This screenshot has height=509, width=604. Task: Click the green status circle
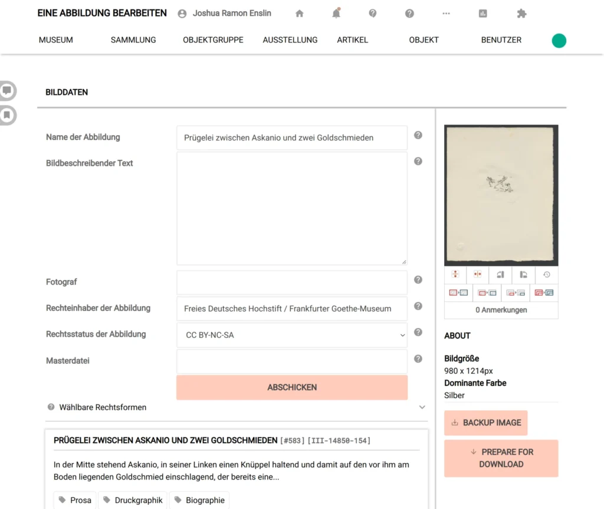pos(559,41)
